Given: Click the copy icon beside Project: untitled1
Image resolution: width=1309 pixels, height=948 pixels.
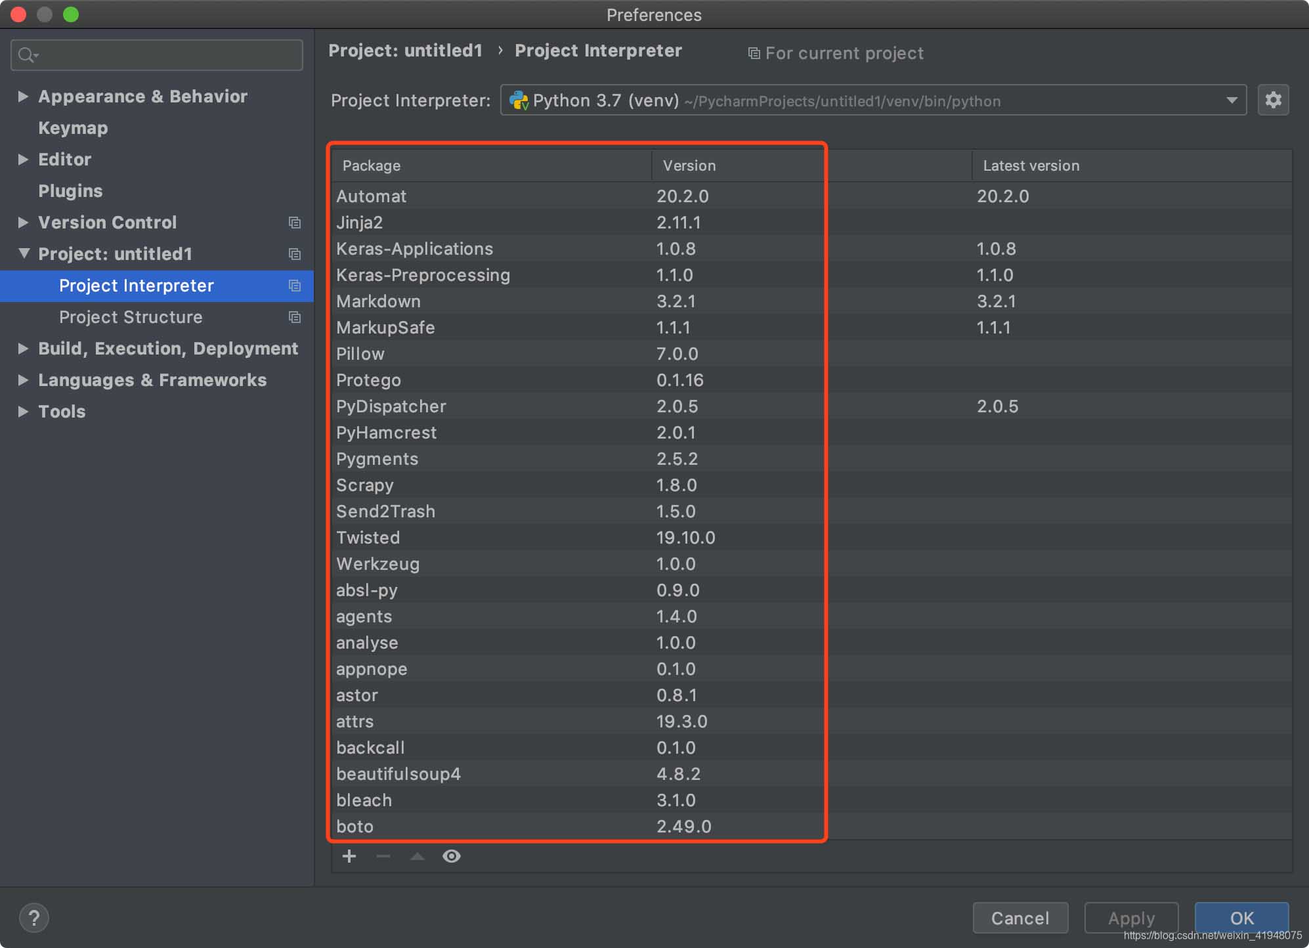Looking at the screenshot, I should [x=295, y=254].
